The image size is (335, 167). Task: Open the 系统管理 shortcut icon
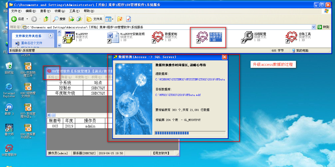(202, 37)
